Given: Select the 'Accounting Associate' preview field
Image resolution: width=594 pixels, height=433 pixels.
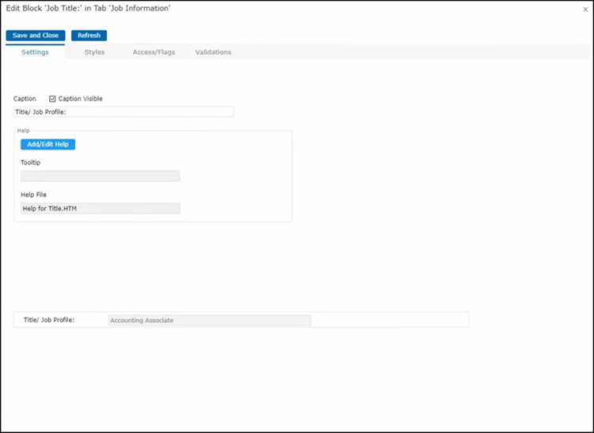Looking at the screenshot, I should point(209,321).
